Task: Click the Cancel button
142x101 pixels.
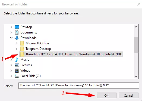Action: [128, 96]
